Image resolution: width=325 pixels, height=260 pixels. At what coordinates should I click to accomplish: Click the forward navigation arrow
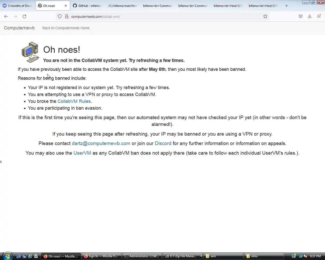click(x=15, y=16)
